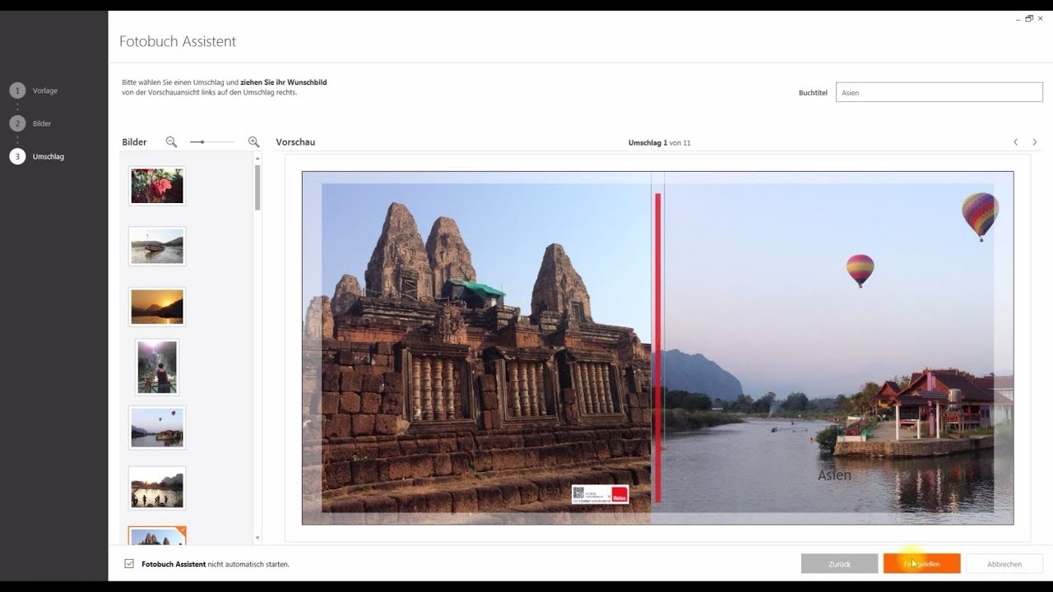Select the red flower thumbnail

tap(157, 186)
